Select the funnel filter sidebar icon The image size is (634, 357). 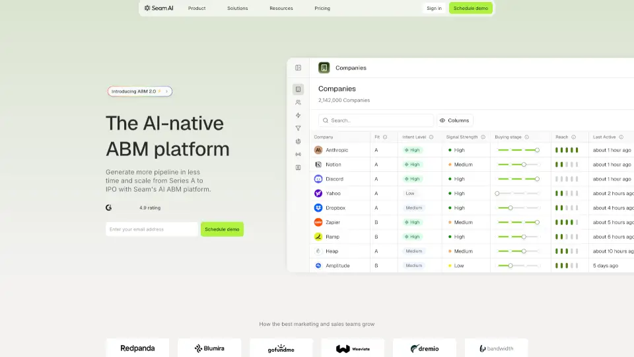pyautogui.click(x=299, y=128)
